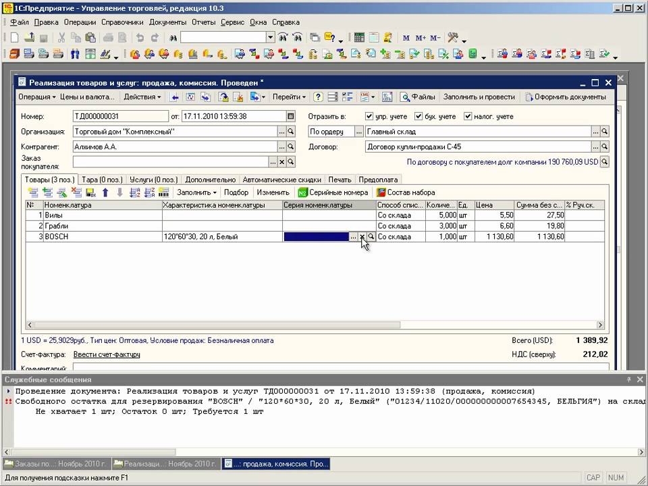Uncheck the бух. учете checkbox

click(418, 116)
